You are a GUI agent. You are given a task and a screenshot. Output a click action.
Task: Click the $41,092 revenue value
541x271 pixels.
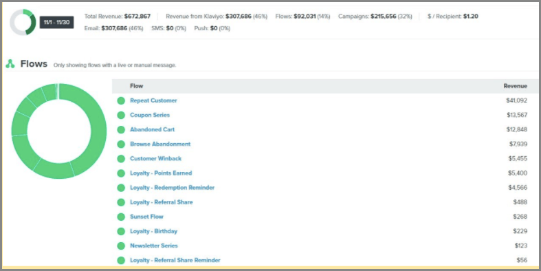coord(516,100)
